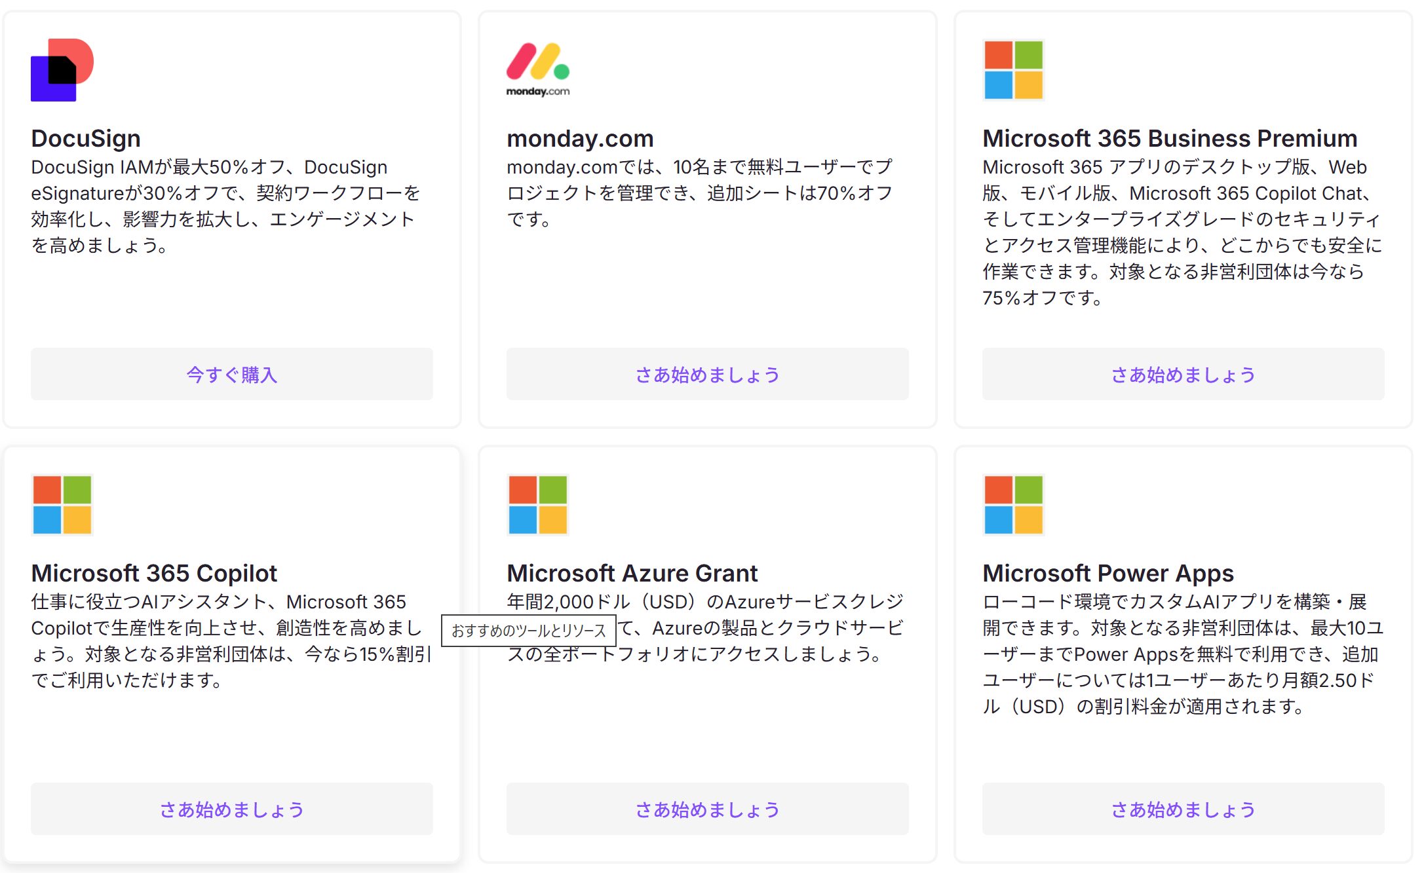Select Microsoft 365 Business Premium heading

click(x=1170, y=138)
